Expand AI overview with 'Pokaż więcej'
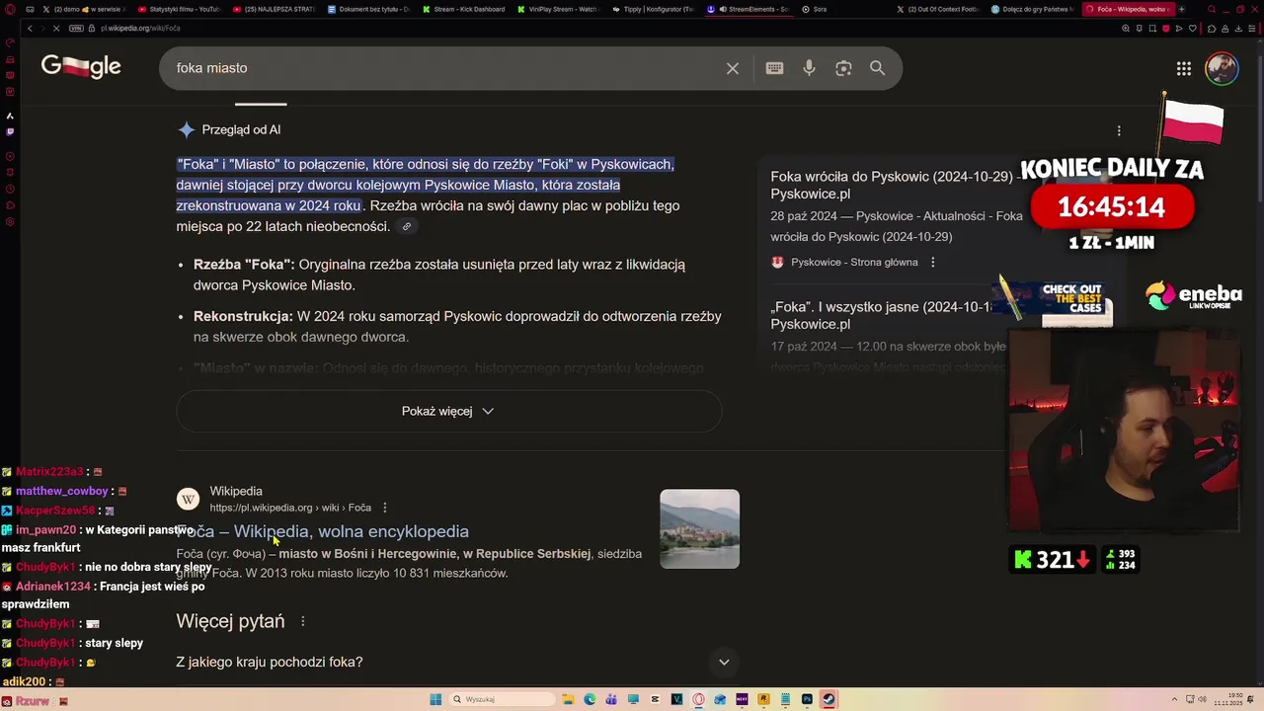 448,411
